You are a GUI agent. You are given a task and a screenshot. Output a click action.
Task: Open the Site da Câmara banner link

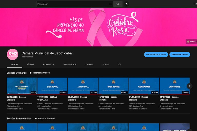(x=191, y=42)
